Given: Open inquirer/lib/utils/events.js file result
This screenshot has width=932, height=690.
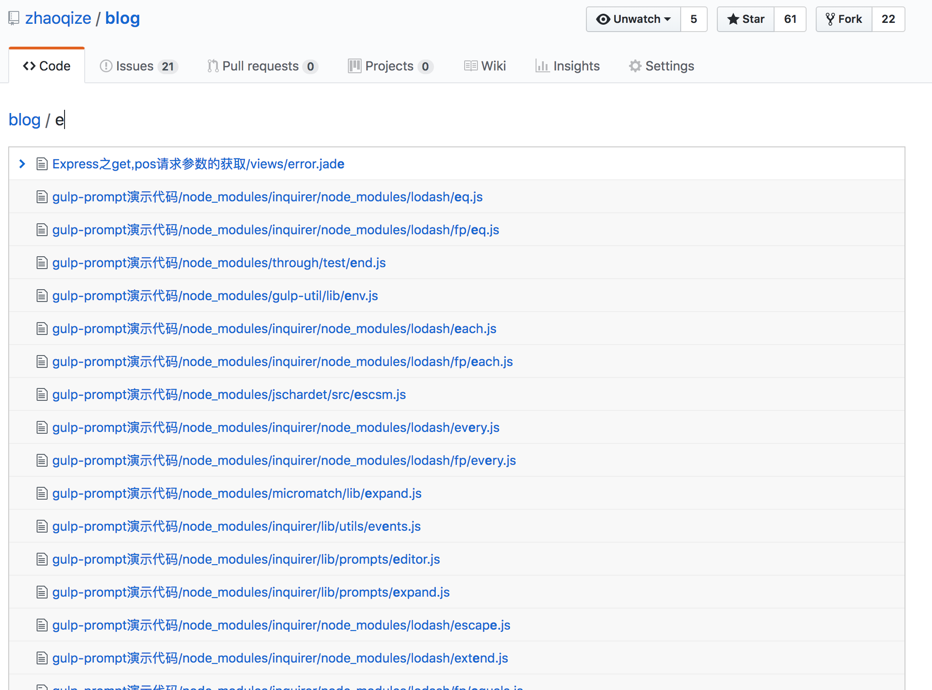Looking at the screenshot, I should (236, 526).
